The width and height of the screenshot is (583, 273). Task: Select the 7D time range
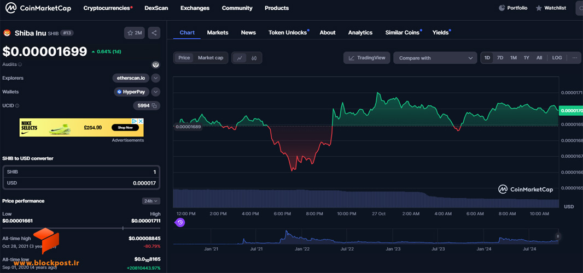500,58
